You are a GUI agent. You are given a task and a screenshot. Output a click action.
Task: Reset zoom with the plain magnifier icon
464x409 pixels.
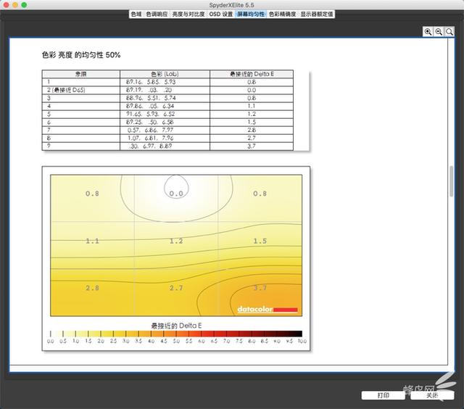click(x=449, y=32)
